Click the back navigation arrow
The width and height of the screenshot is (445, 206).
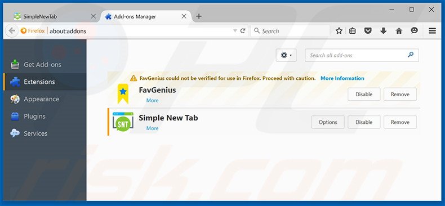pyautogui.click(x=12, y=30)
